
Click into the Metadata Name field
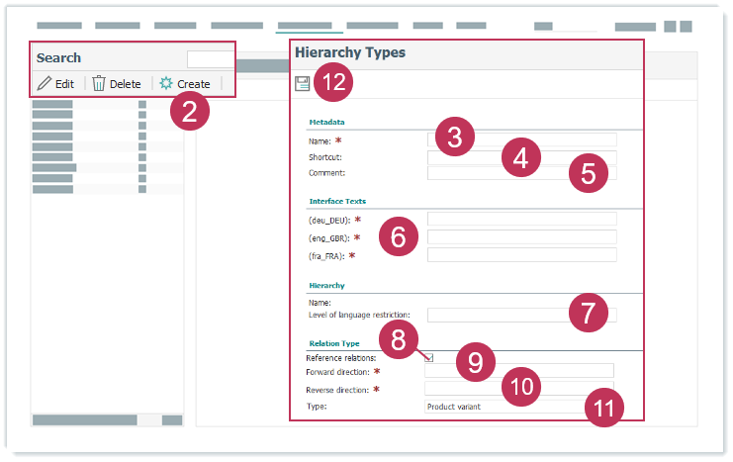pos(521,140)
